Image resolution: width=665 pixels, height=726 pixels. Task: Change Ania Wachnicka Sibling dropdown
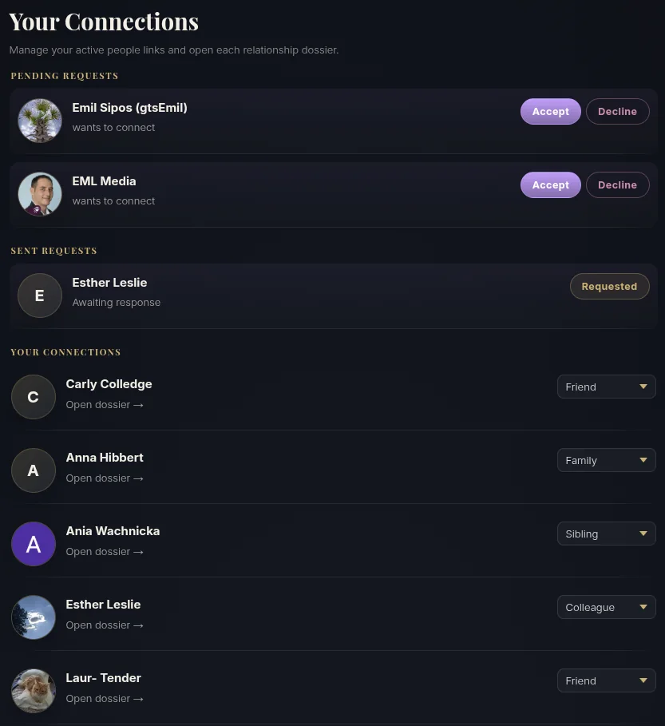coord(606,534)
